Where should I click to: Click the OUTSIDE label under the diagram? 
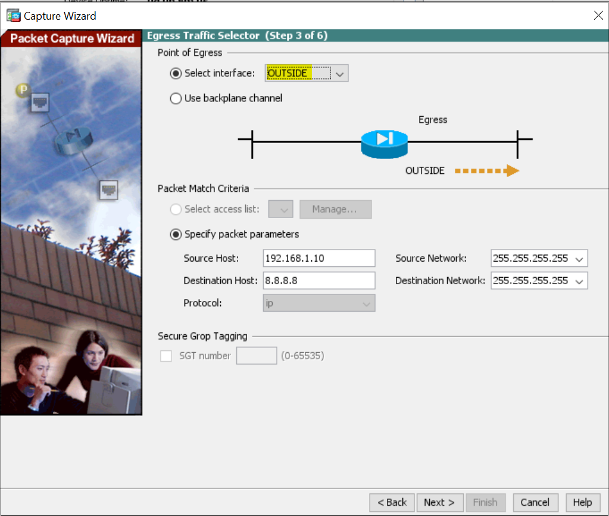click(x=425, y=170)
